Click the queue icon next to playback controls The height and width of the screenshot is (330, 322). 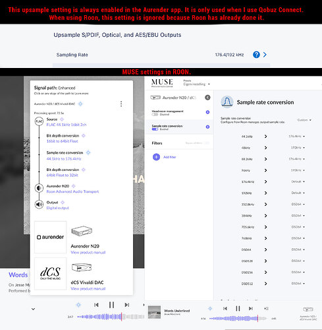tap(266, 308)
